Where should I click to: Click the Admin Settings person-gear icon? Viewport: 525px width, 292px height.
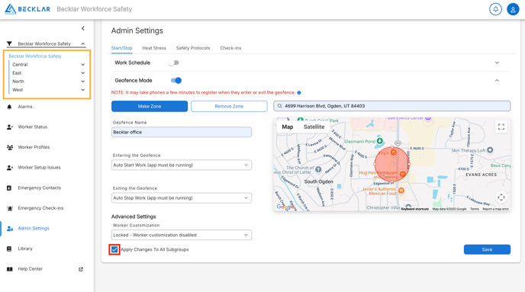point(10,229)
